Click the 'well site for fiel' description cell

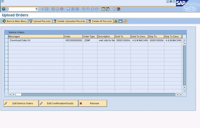click(106, 40)
